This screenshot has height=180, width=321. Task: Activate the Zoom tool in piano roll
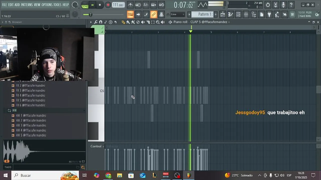point(158,22)
